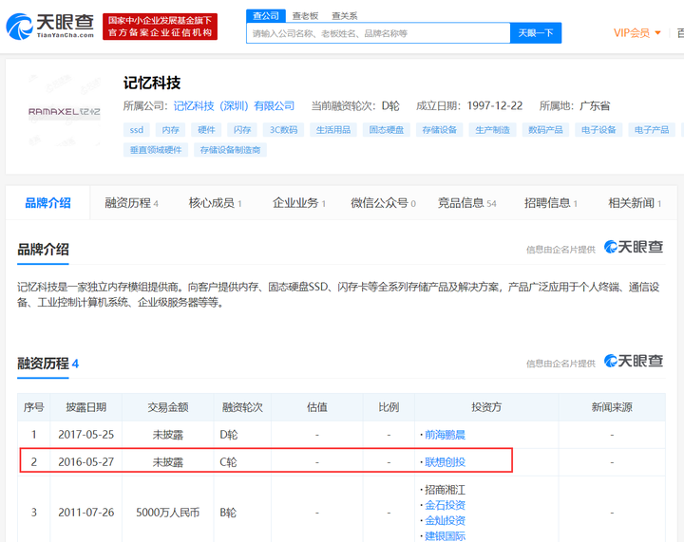The width and height of the screenshot is (684, 542).
Task: Select the 查公司 search tab
Action: pos(266,16)
